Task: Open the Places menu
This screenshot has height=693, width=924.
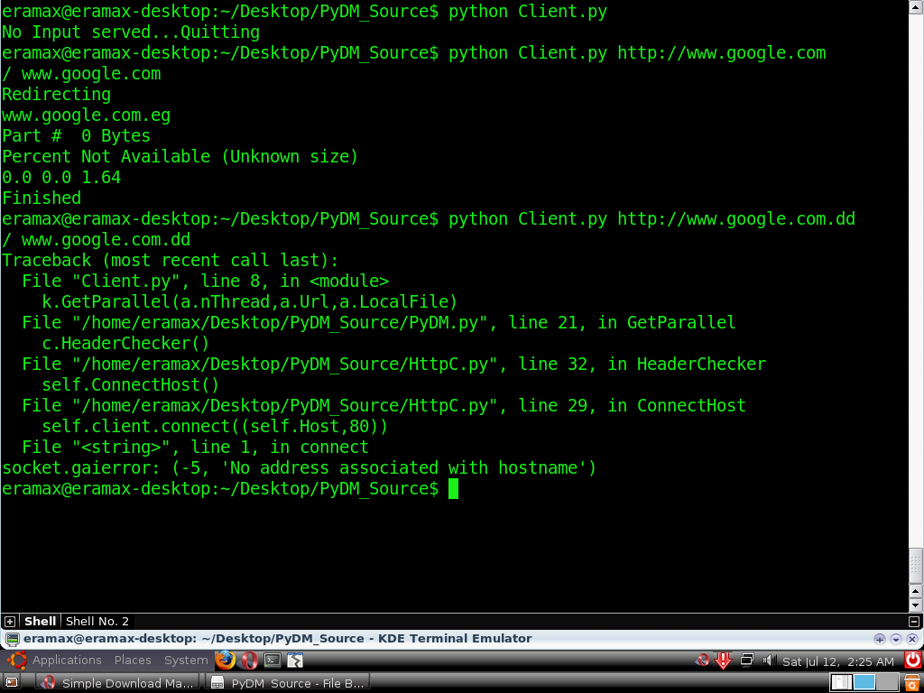Action: point(133,660)
